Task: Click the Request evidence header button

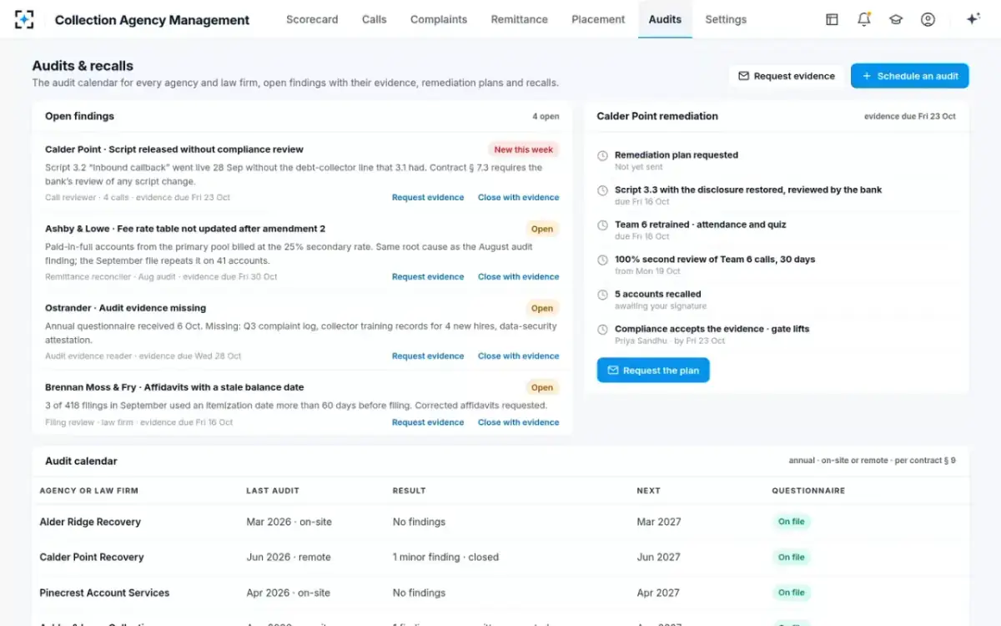Action: pyautogui.click(x=787, y=76)
